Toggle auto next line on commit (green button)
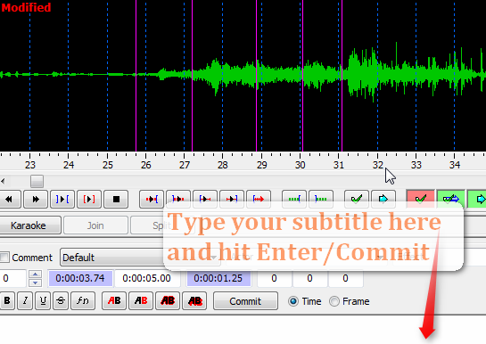 pos(450,199)
